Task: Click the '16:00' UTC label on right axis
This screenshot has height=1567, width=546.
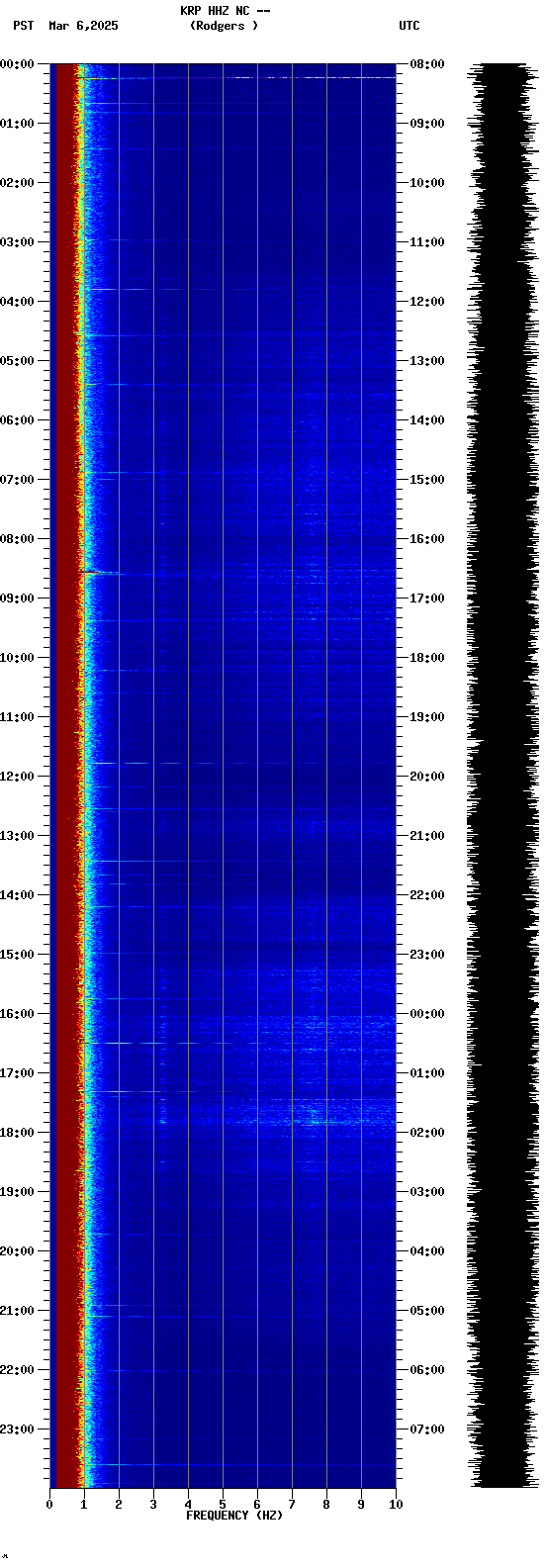Action: 427,539
